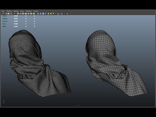Click the camera Bookmarks icon
This screenshot has width=156, height=117.
(8, 14)
